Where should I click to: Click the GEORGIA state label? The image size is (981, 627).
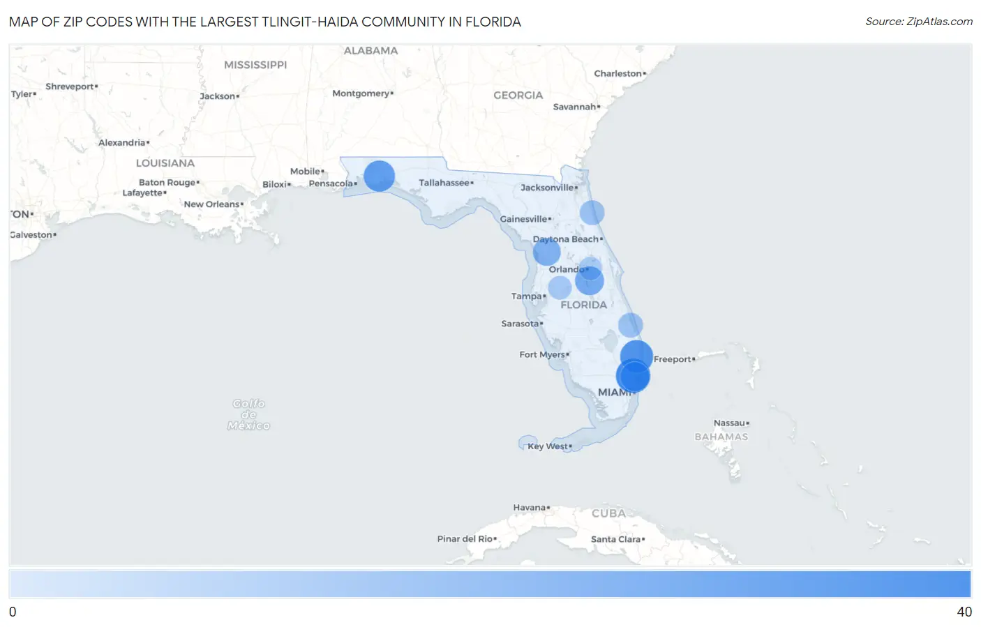(x=518, y=96)
